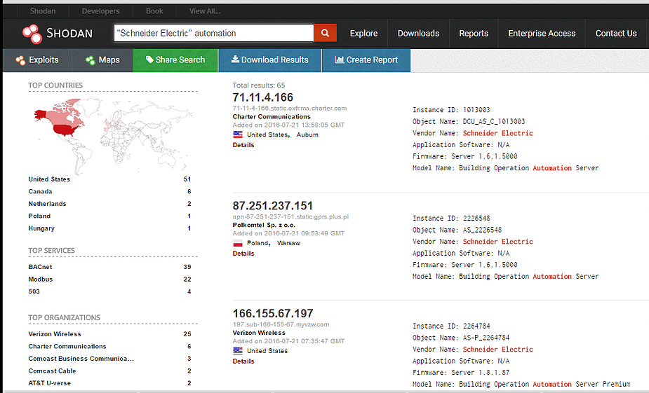Click Object Name: DCU_AS_C_1013003 line

tap(469, 121)
